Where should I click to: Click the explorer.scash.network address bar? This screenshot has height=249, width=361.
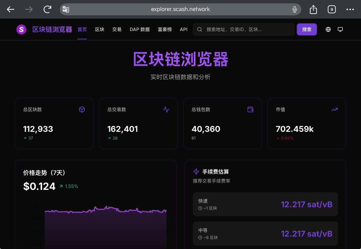[180, 9]
